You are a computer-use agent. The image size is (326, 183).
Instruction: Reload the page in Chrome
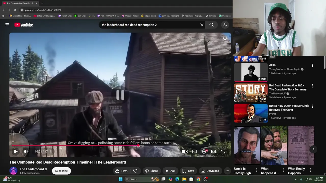click(x=15, y=10)
